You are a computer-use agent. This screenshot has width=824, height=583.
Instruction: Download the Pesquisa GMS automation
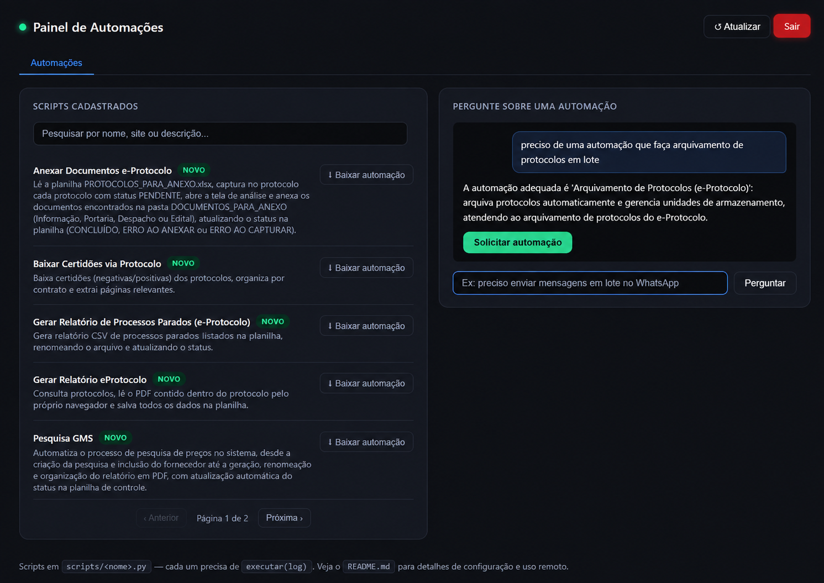[x=366, y=442]
